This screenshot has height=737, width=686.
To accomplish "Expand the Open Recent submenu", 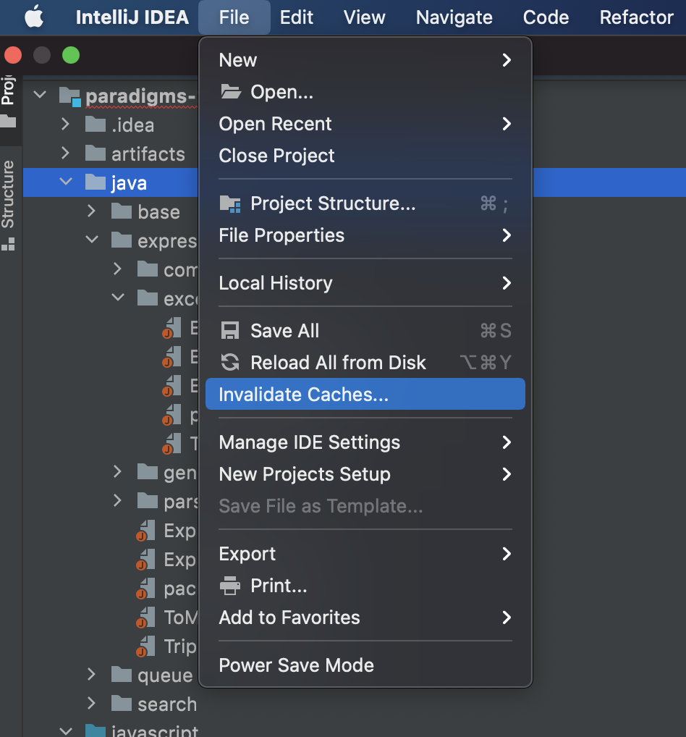I will point(365,124).
